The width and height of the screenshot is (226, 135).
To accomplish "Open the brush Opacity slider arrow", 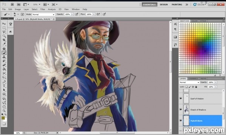I will [72, 14].
